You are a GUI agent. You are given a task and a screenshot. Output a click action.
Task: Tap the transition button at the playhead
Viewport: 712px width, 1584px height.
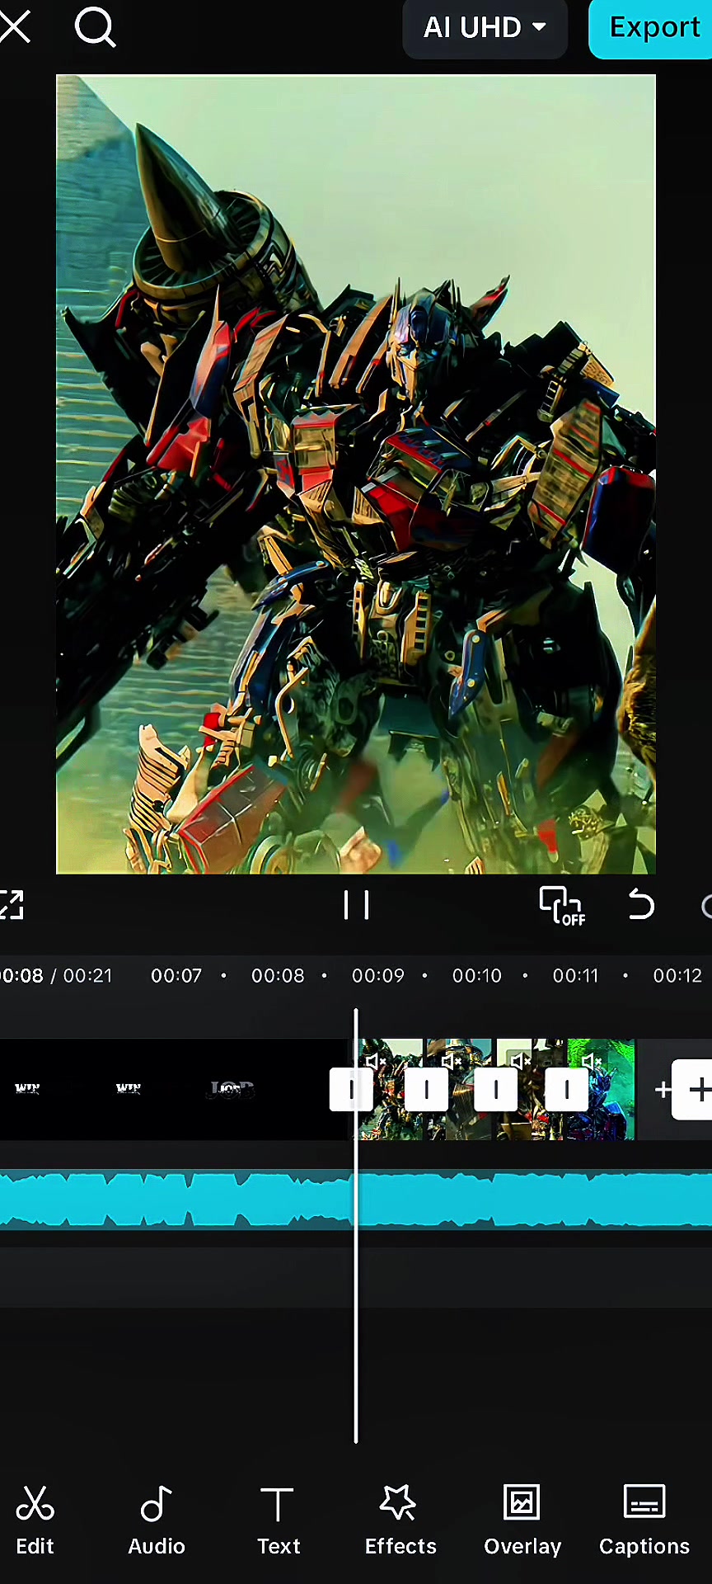351,1090
